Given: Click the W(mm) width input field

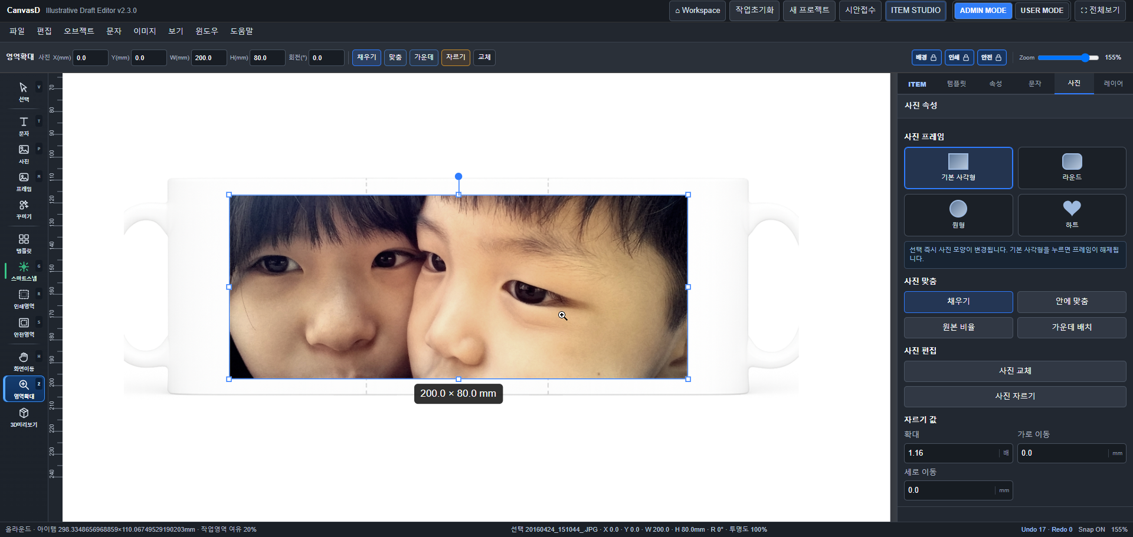Looking at the screenshot, I should [209, 58].
